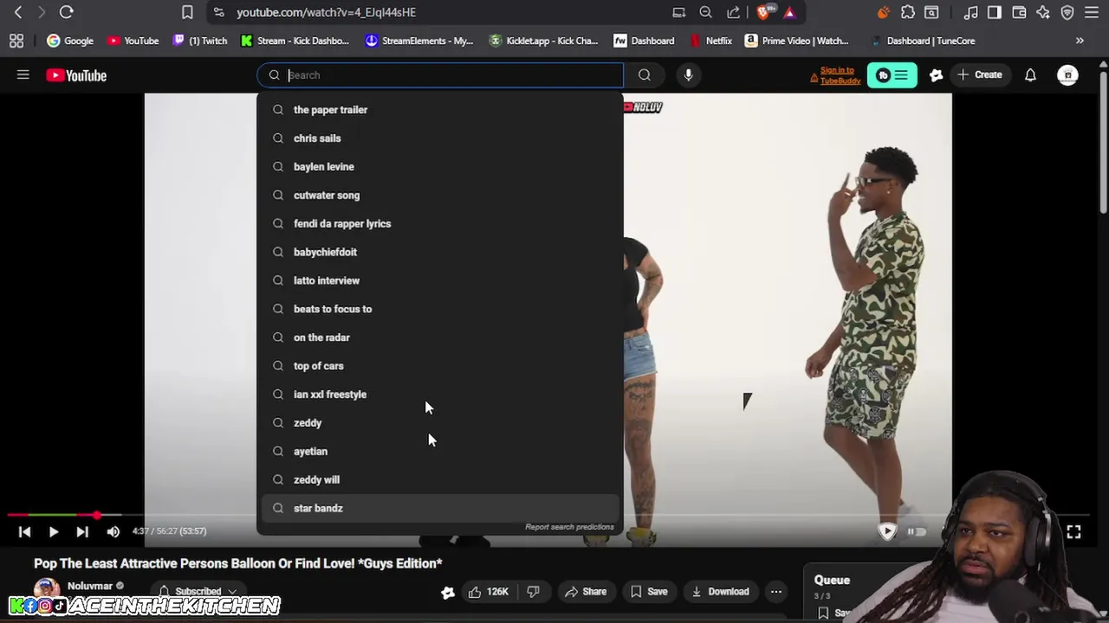Choose 'on the radar' suggestion

440,337
